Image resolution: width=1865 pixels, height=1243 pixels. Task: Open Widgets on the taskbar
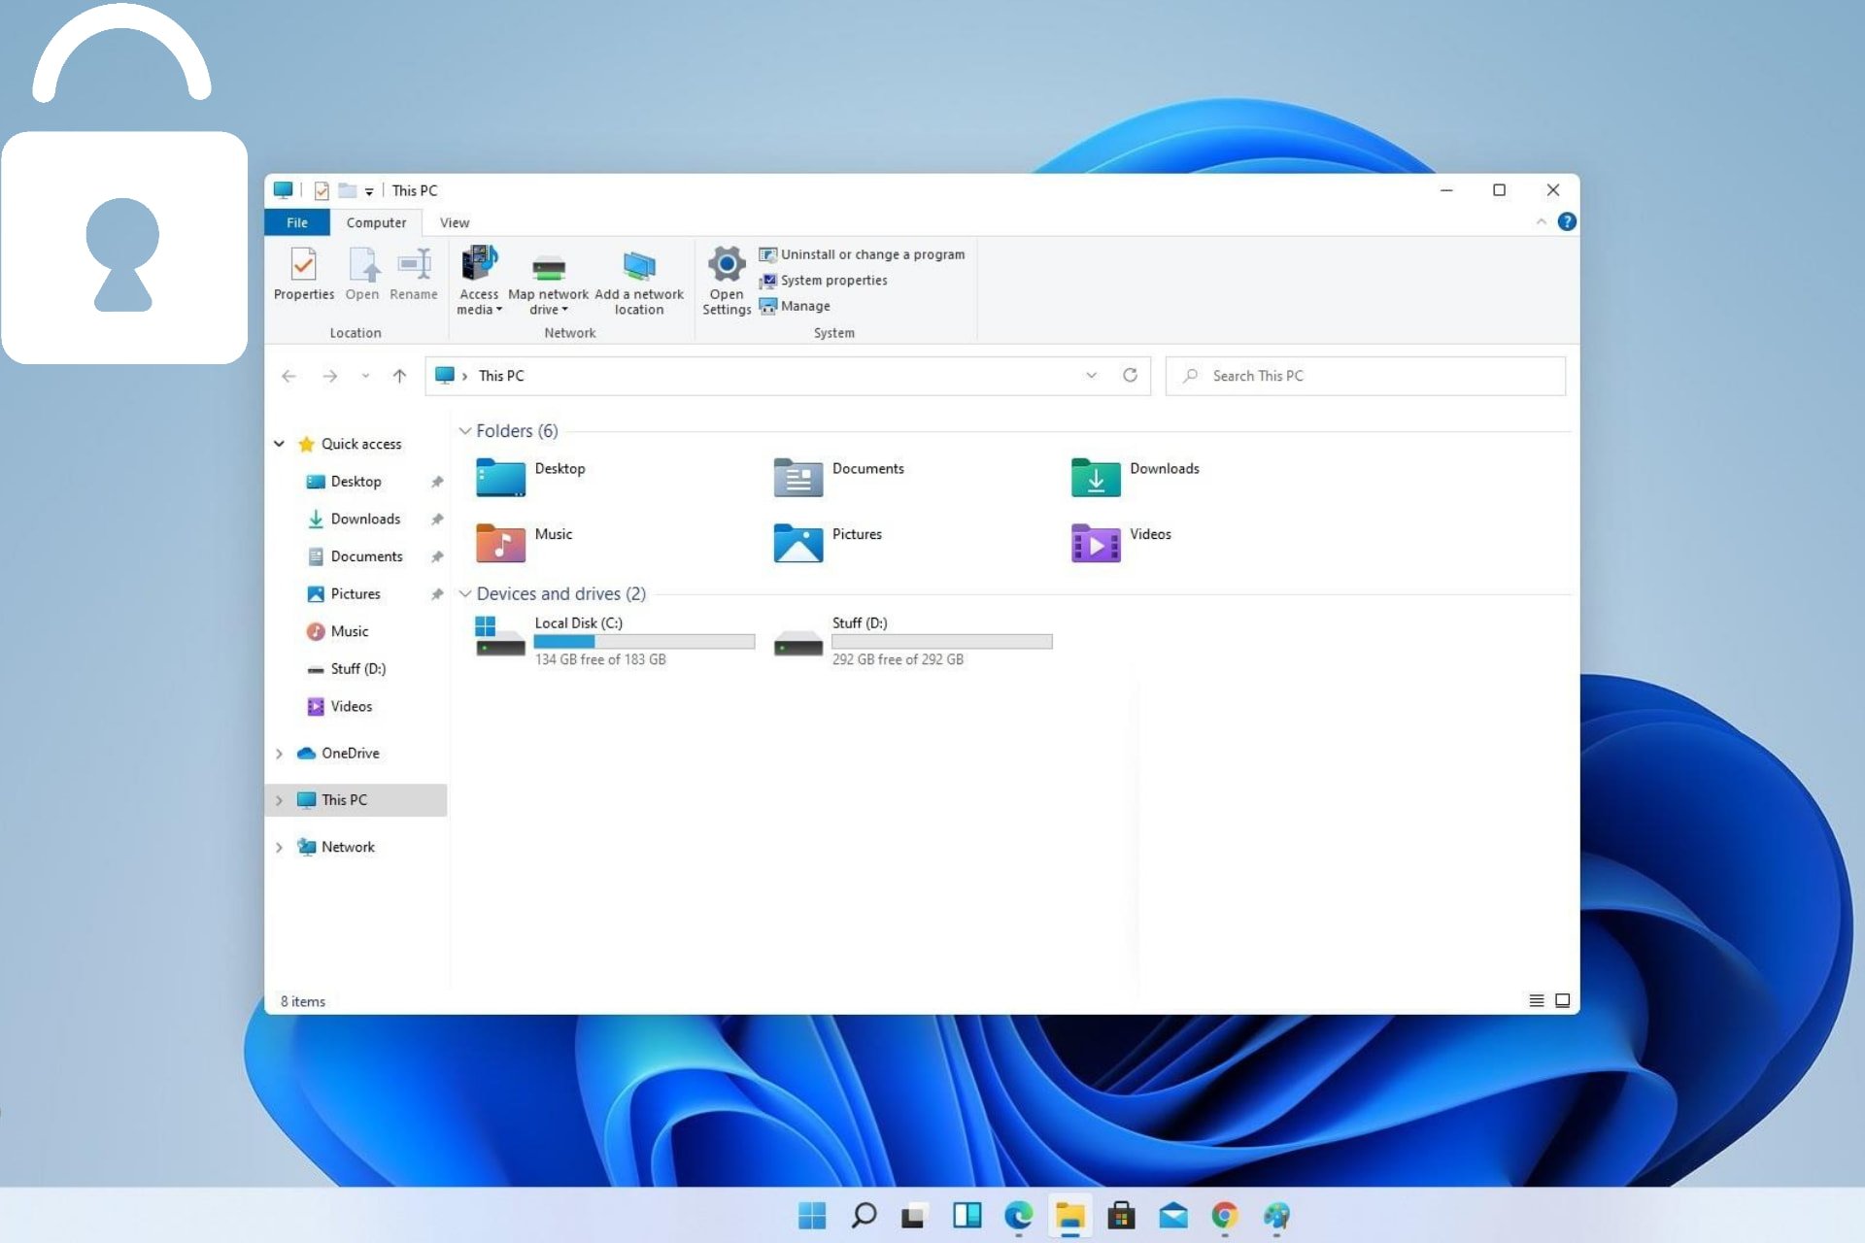(966, 1215)
